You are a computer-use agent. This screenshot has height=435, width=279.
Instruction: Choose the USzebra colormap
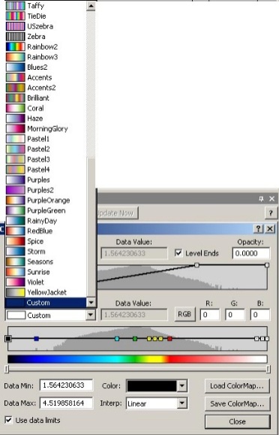click(x=46, y=26)
